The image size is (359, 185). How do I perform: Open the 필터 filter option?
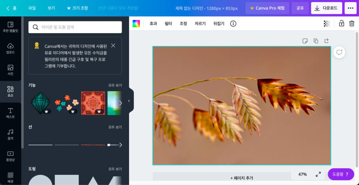coord(168,23)
